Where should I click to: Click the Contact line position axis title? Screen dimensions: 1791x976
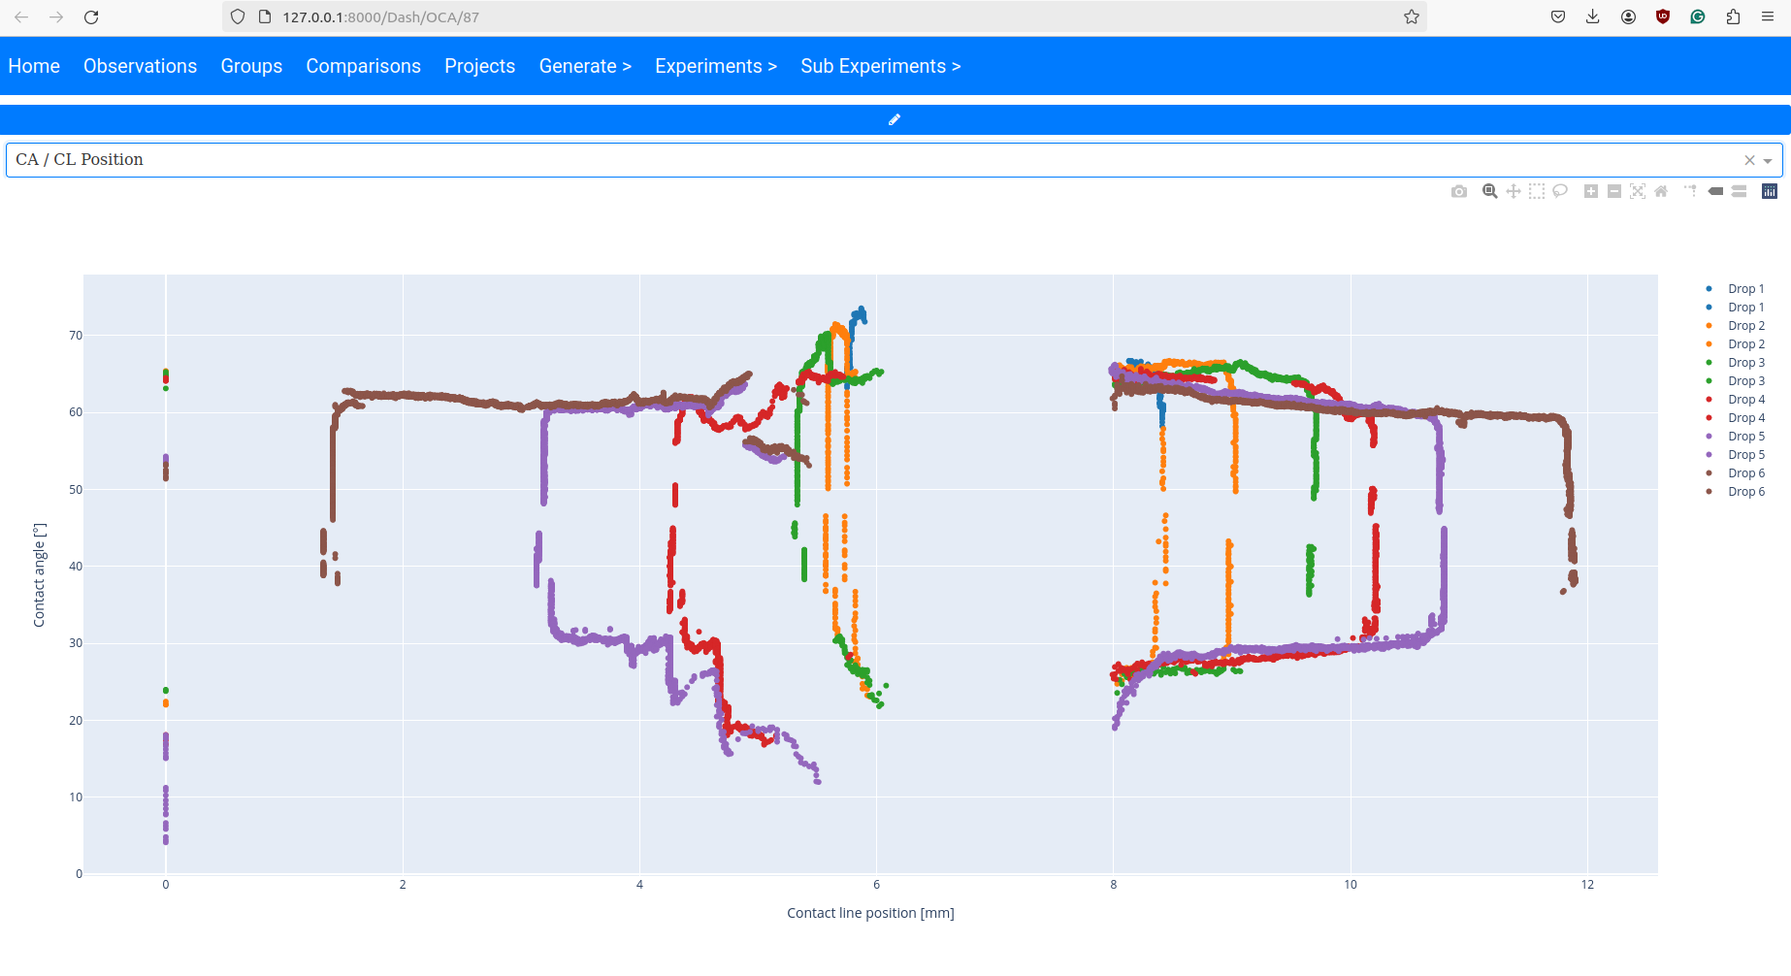870,913
